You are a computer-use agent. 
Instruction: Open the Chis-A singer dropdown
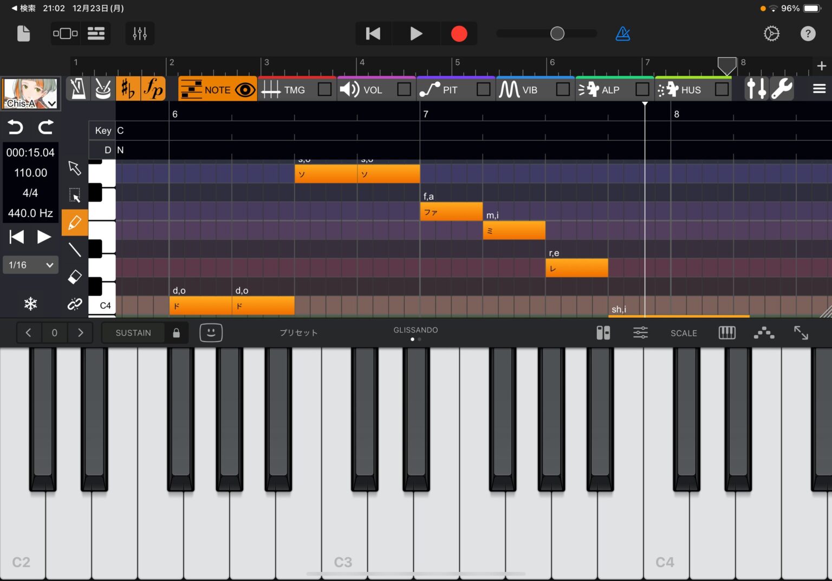click(51, 102)
